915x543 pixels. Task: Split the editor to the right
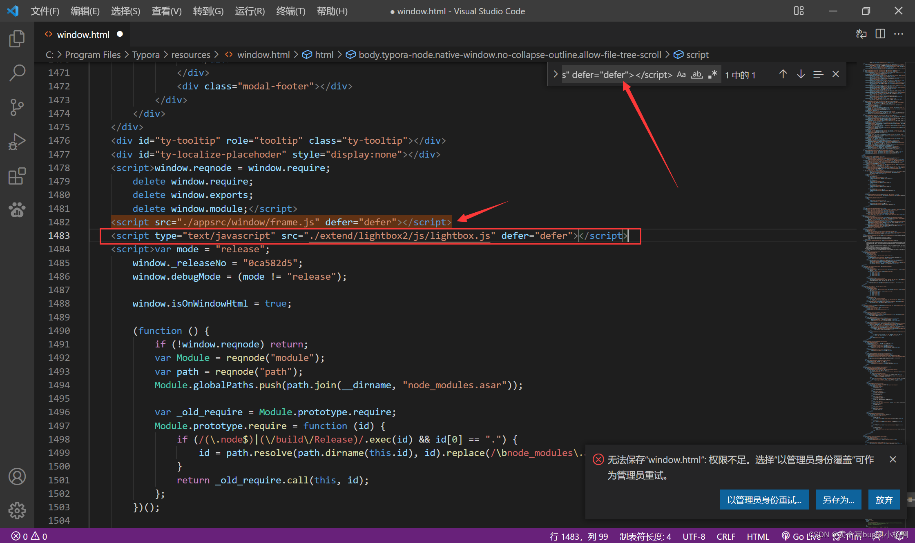880,34
